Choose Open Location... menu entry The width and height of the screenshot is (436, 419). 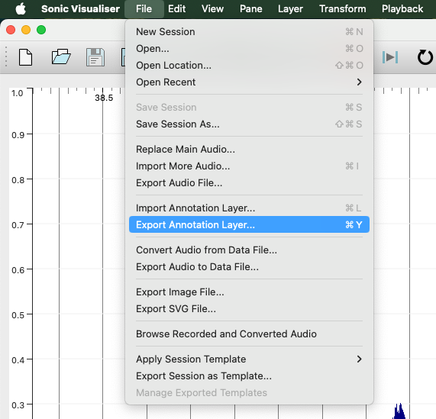249,66
